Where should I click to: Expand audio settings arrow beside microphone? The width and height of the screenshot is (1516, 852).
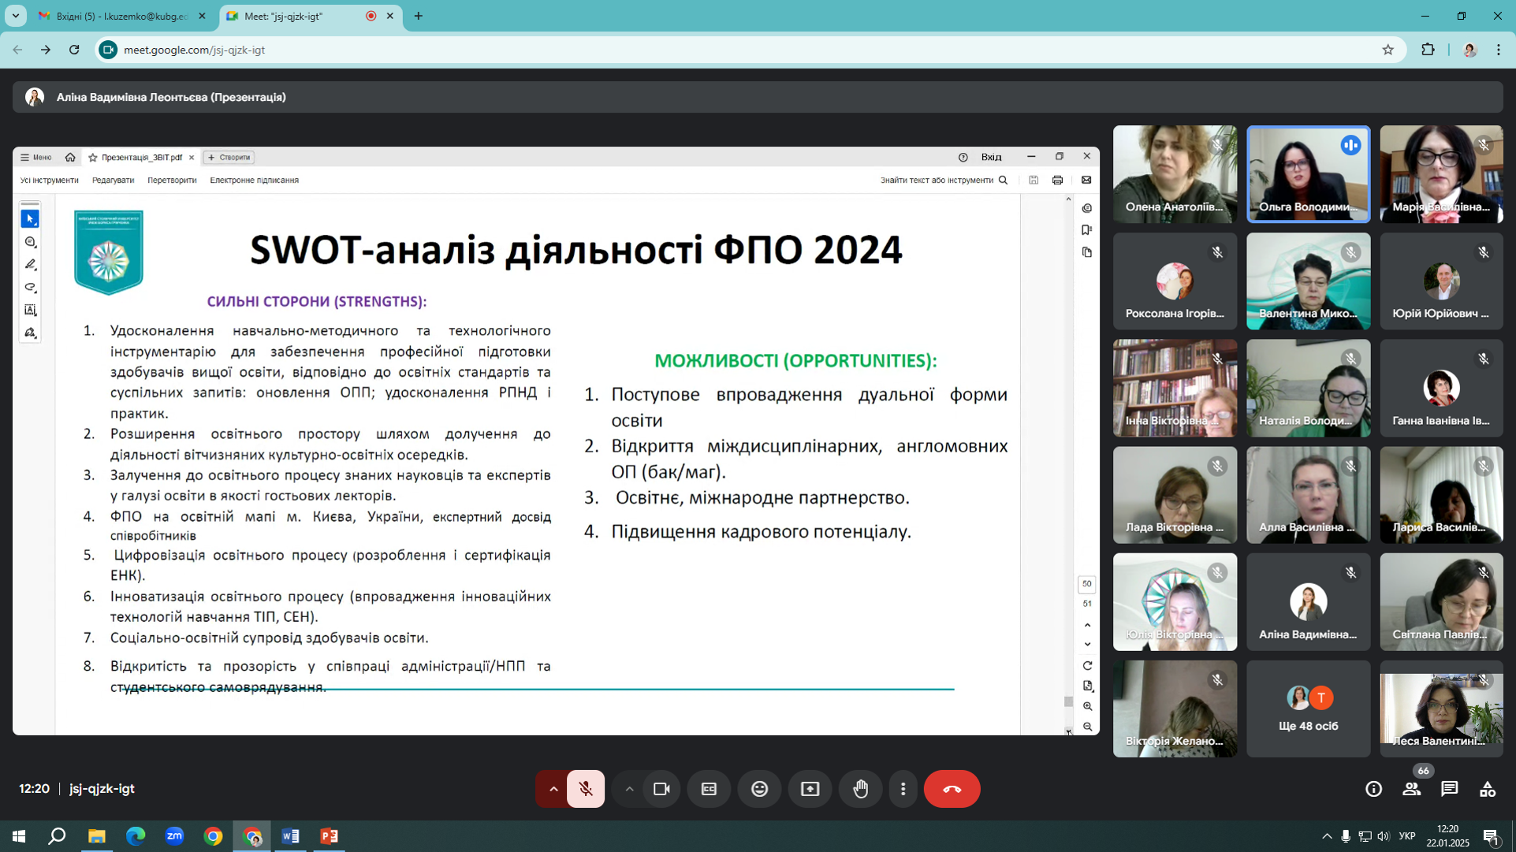click(553, 789)
